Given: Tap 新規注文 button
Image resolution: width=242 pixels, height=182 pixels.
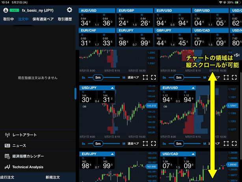Looking at the screenshot, I should 53,177.
